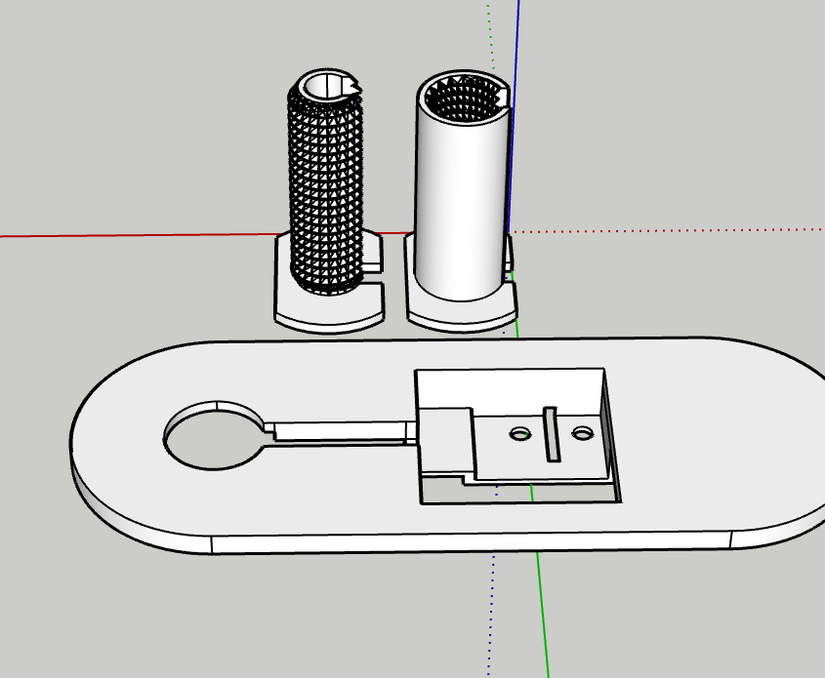Screen dimensions: 825x678
Task: Select the right small round hole in recess
Action: point(583,433)
